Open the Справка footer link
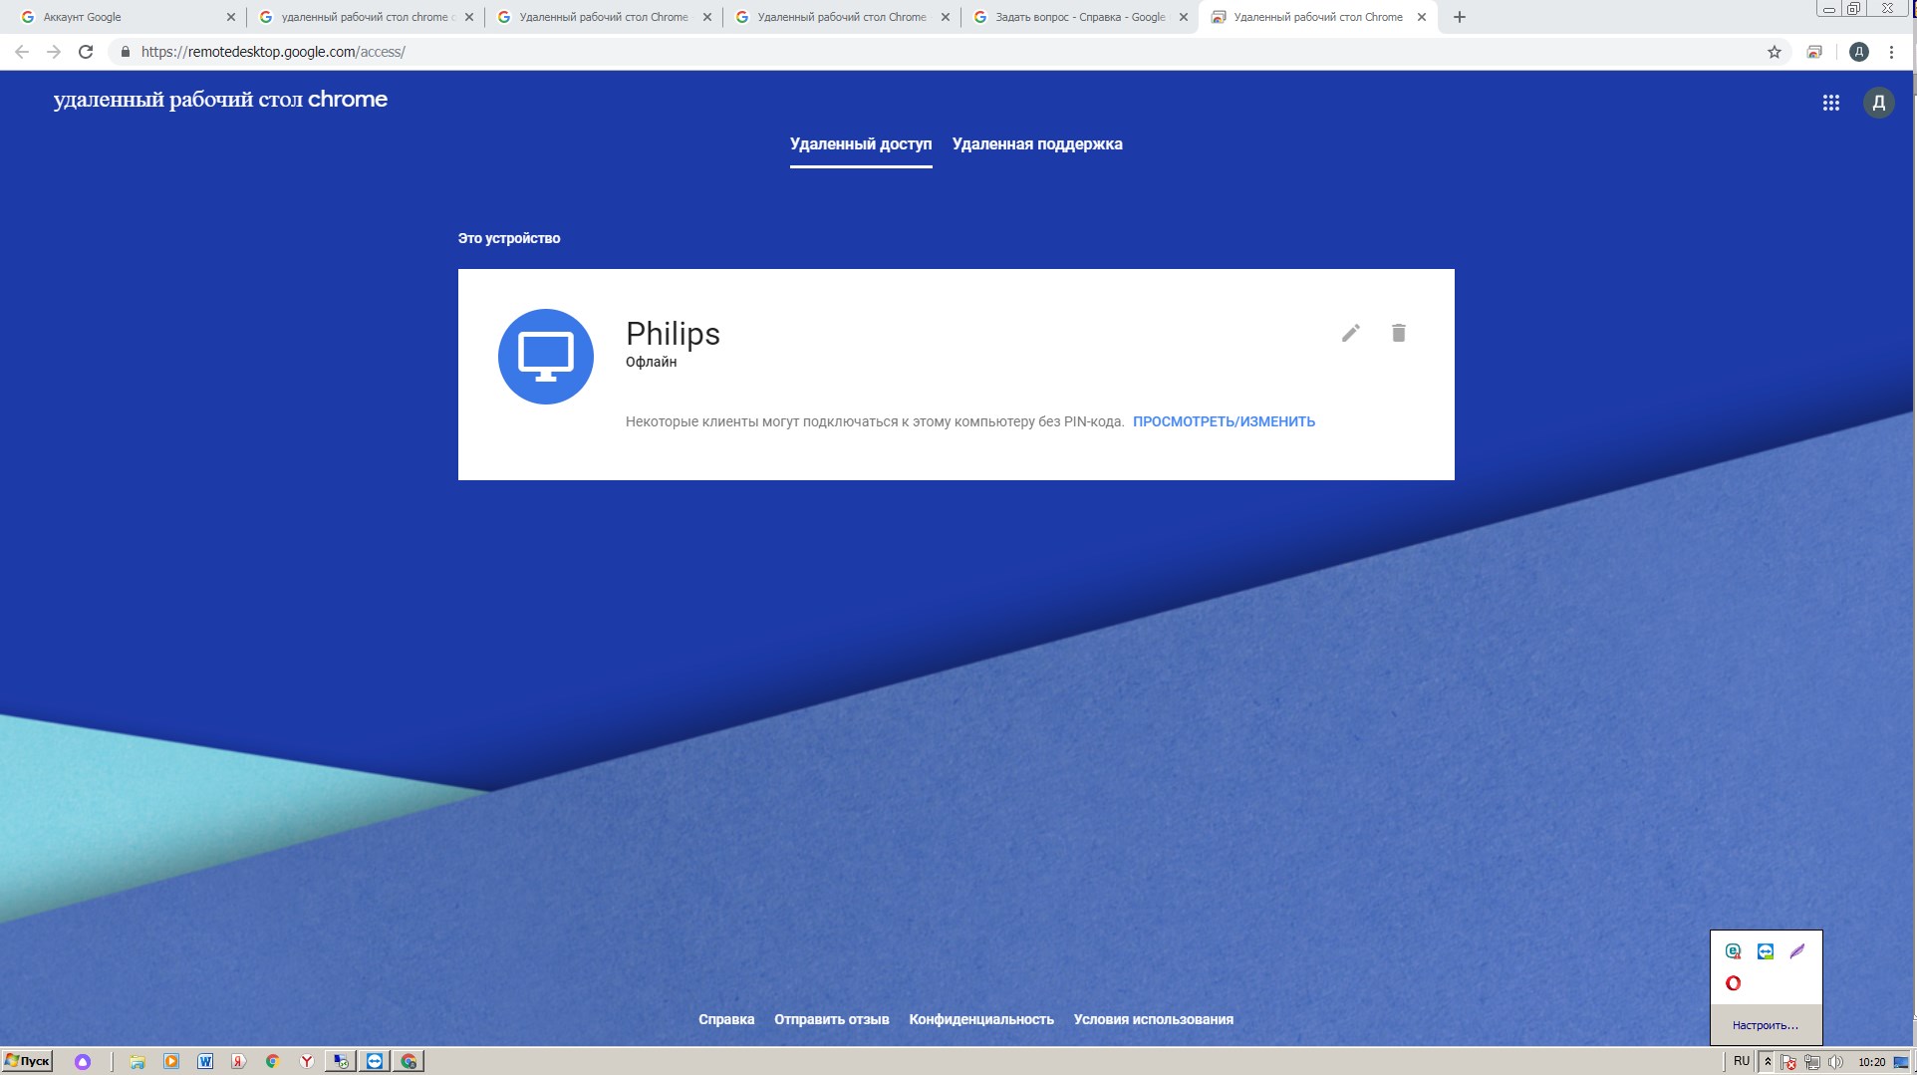 [726, 1019]
